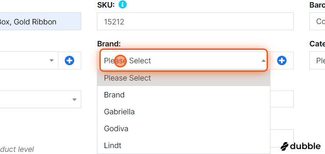The image size is (325, 154).
Task: Add a new brand with plus icon
Action: click(x=282, y=61)
